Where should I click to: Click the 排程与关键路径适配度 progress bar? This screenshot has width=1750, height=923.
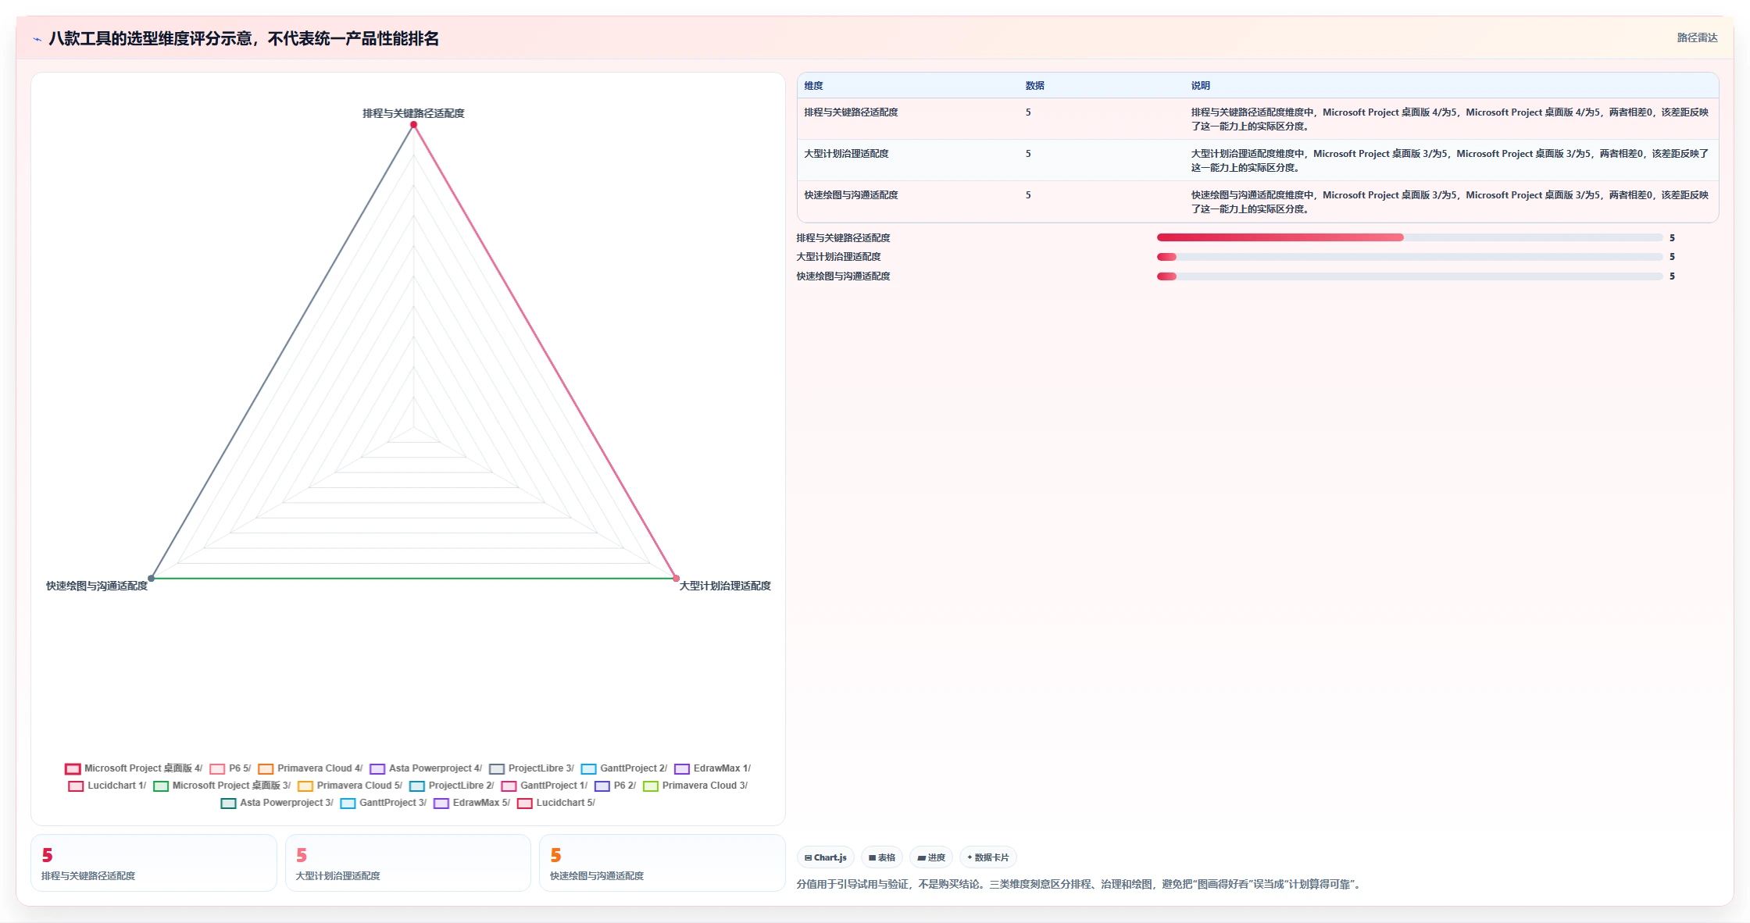pos(1409,237)
